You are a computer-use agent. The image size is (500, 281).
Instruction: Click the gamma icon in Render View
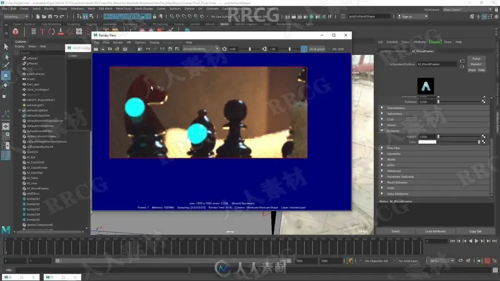tap(264, 49)
